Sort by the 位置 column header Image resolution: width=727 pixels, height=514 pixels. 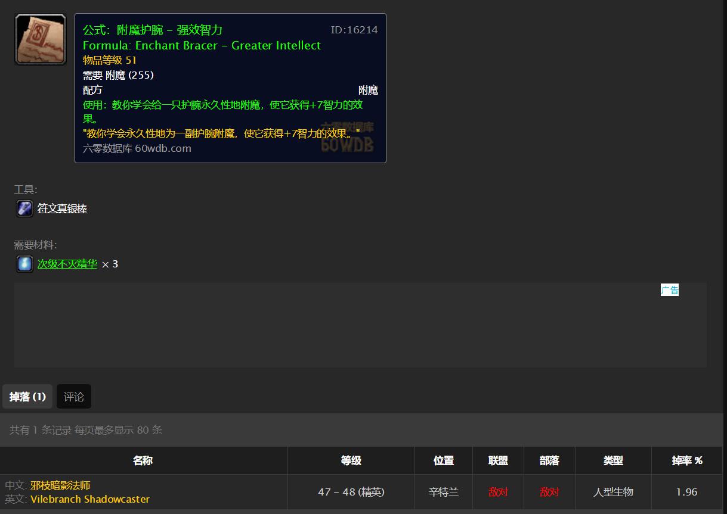[x=444, y=460]
